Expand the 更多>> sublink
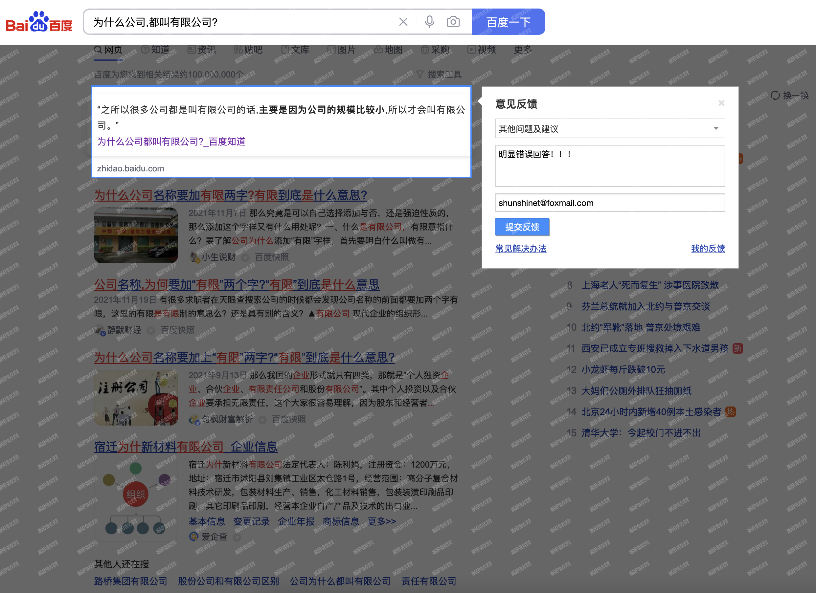Viewport: 816px width, 593px height. coord(381,521)
